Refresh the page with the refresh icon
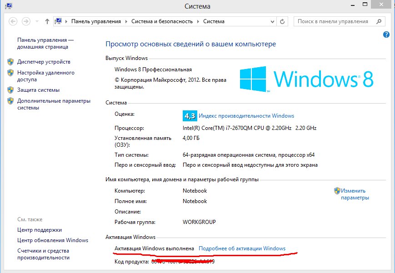395x273 pixels. [x=282, y=22]
